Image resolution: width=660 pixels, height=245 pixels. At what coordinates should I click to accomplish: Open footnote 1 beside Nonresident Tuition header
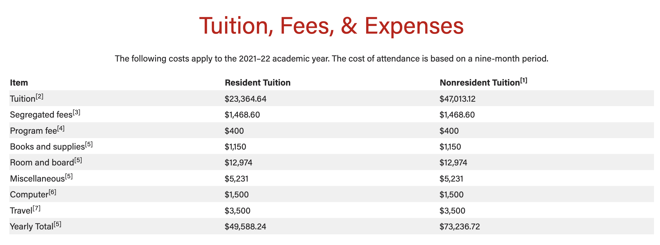524,81
